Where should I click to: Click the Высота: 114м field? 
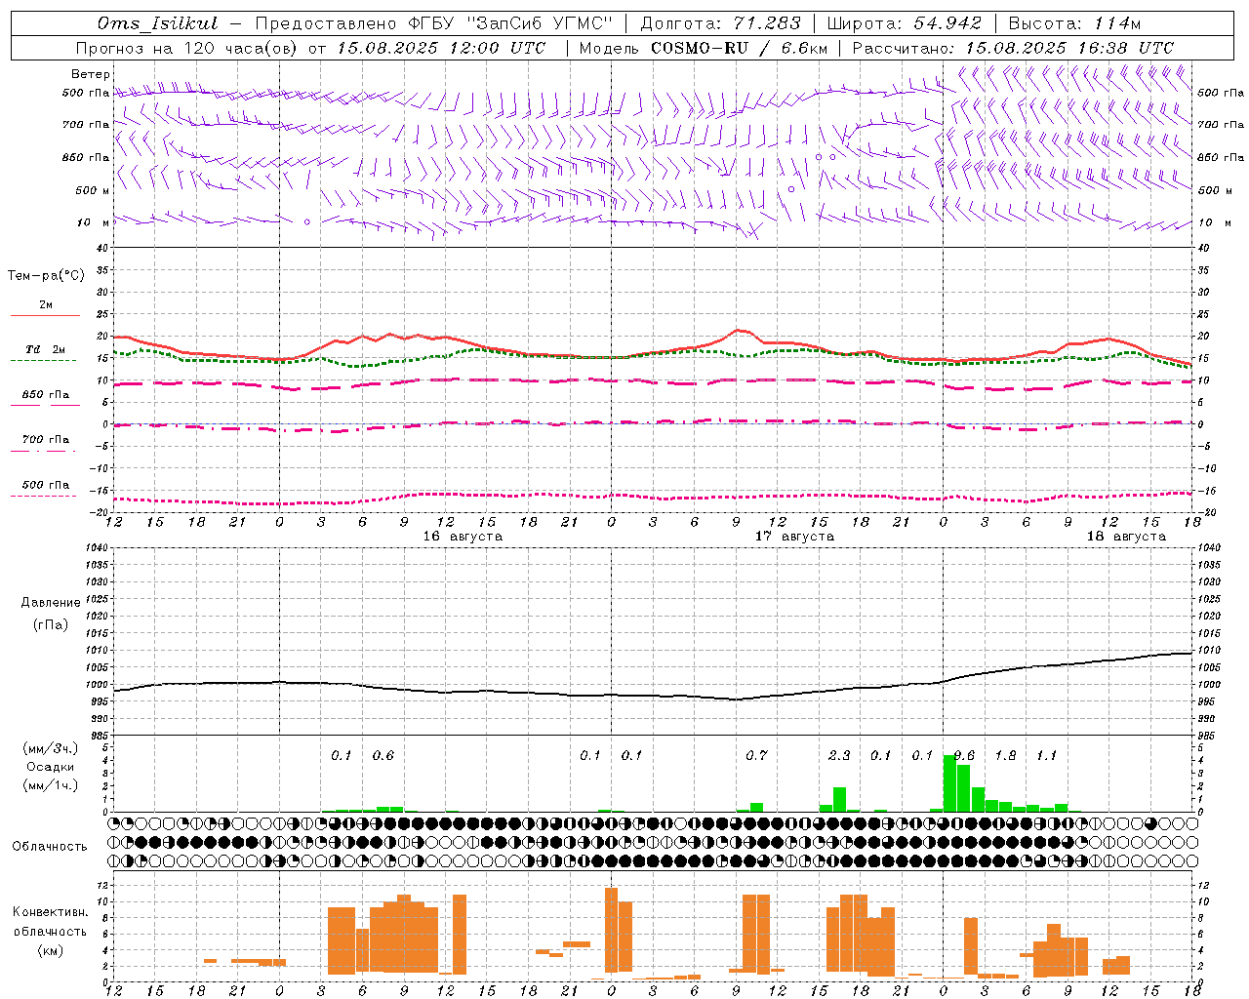[x=1074, y=23]
